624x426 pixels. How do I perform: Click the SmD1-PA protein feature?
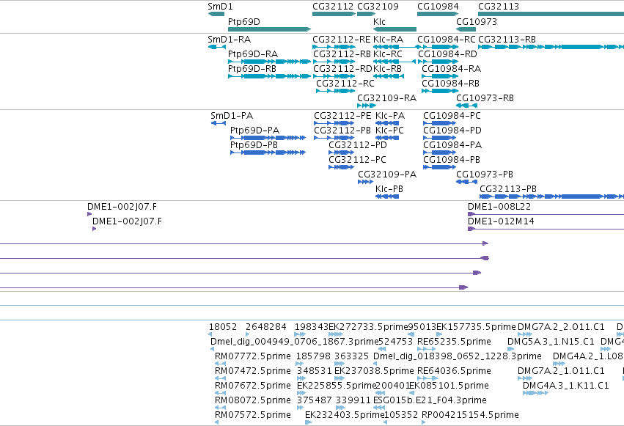pos(219,123)
